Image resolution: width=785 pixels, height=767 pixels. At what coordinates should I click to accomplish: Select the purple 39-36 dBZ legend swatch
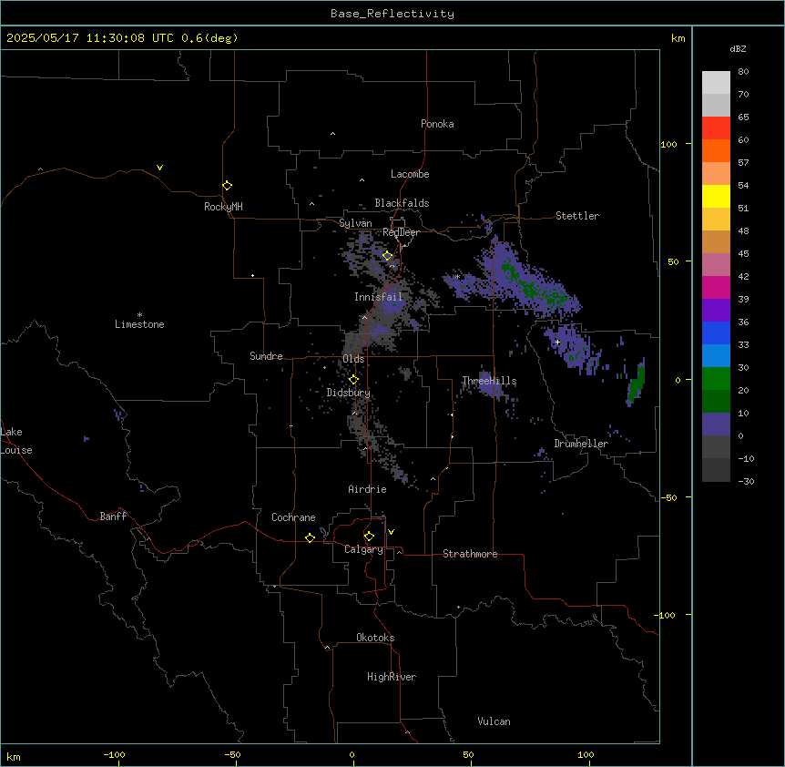click(716, 311)
